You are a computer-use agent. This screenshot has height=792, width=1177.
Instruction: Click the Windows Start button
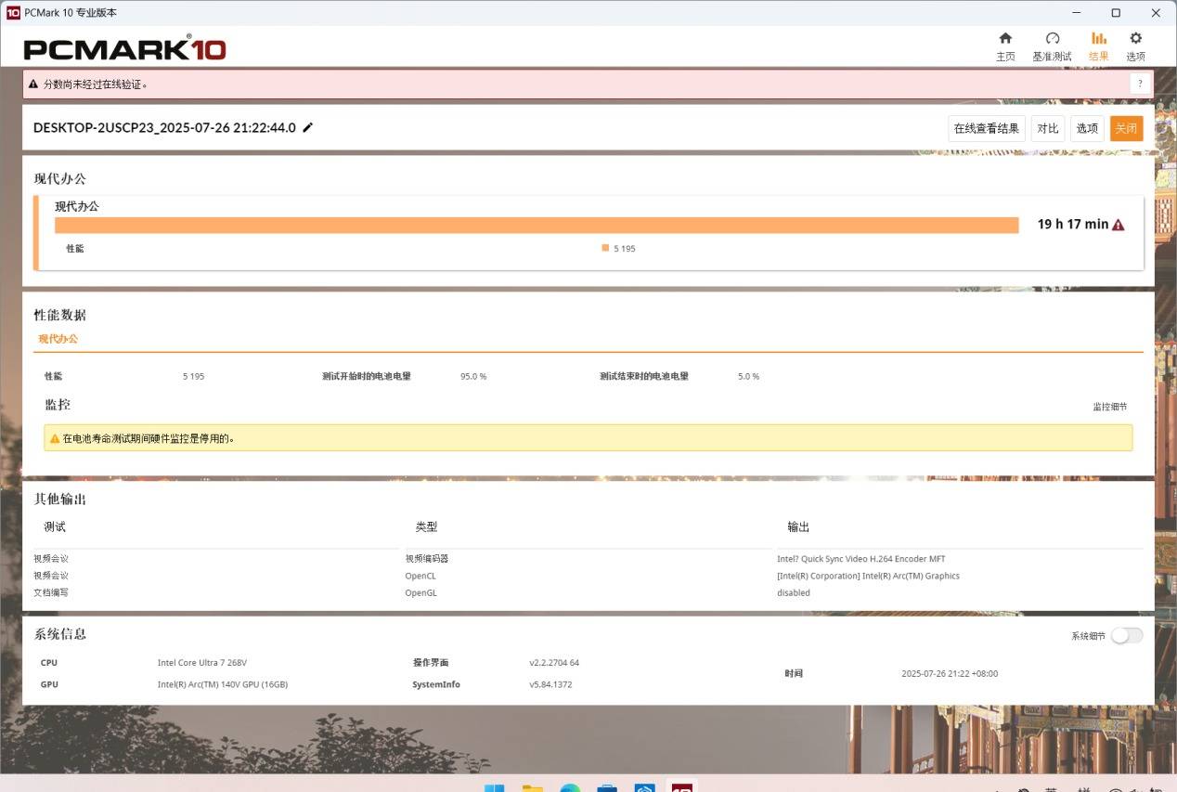click(x=494, y=787)
